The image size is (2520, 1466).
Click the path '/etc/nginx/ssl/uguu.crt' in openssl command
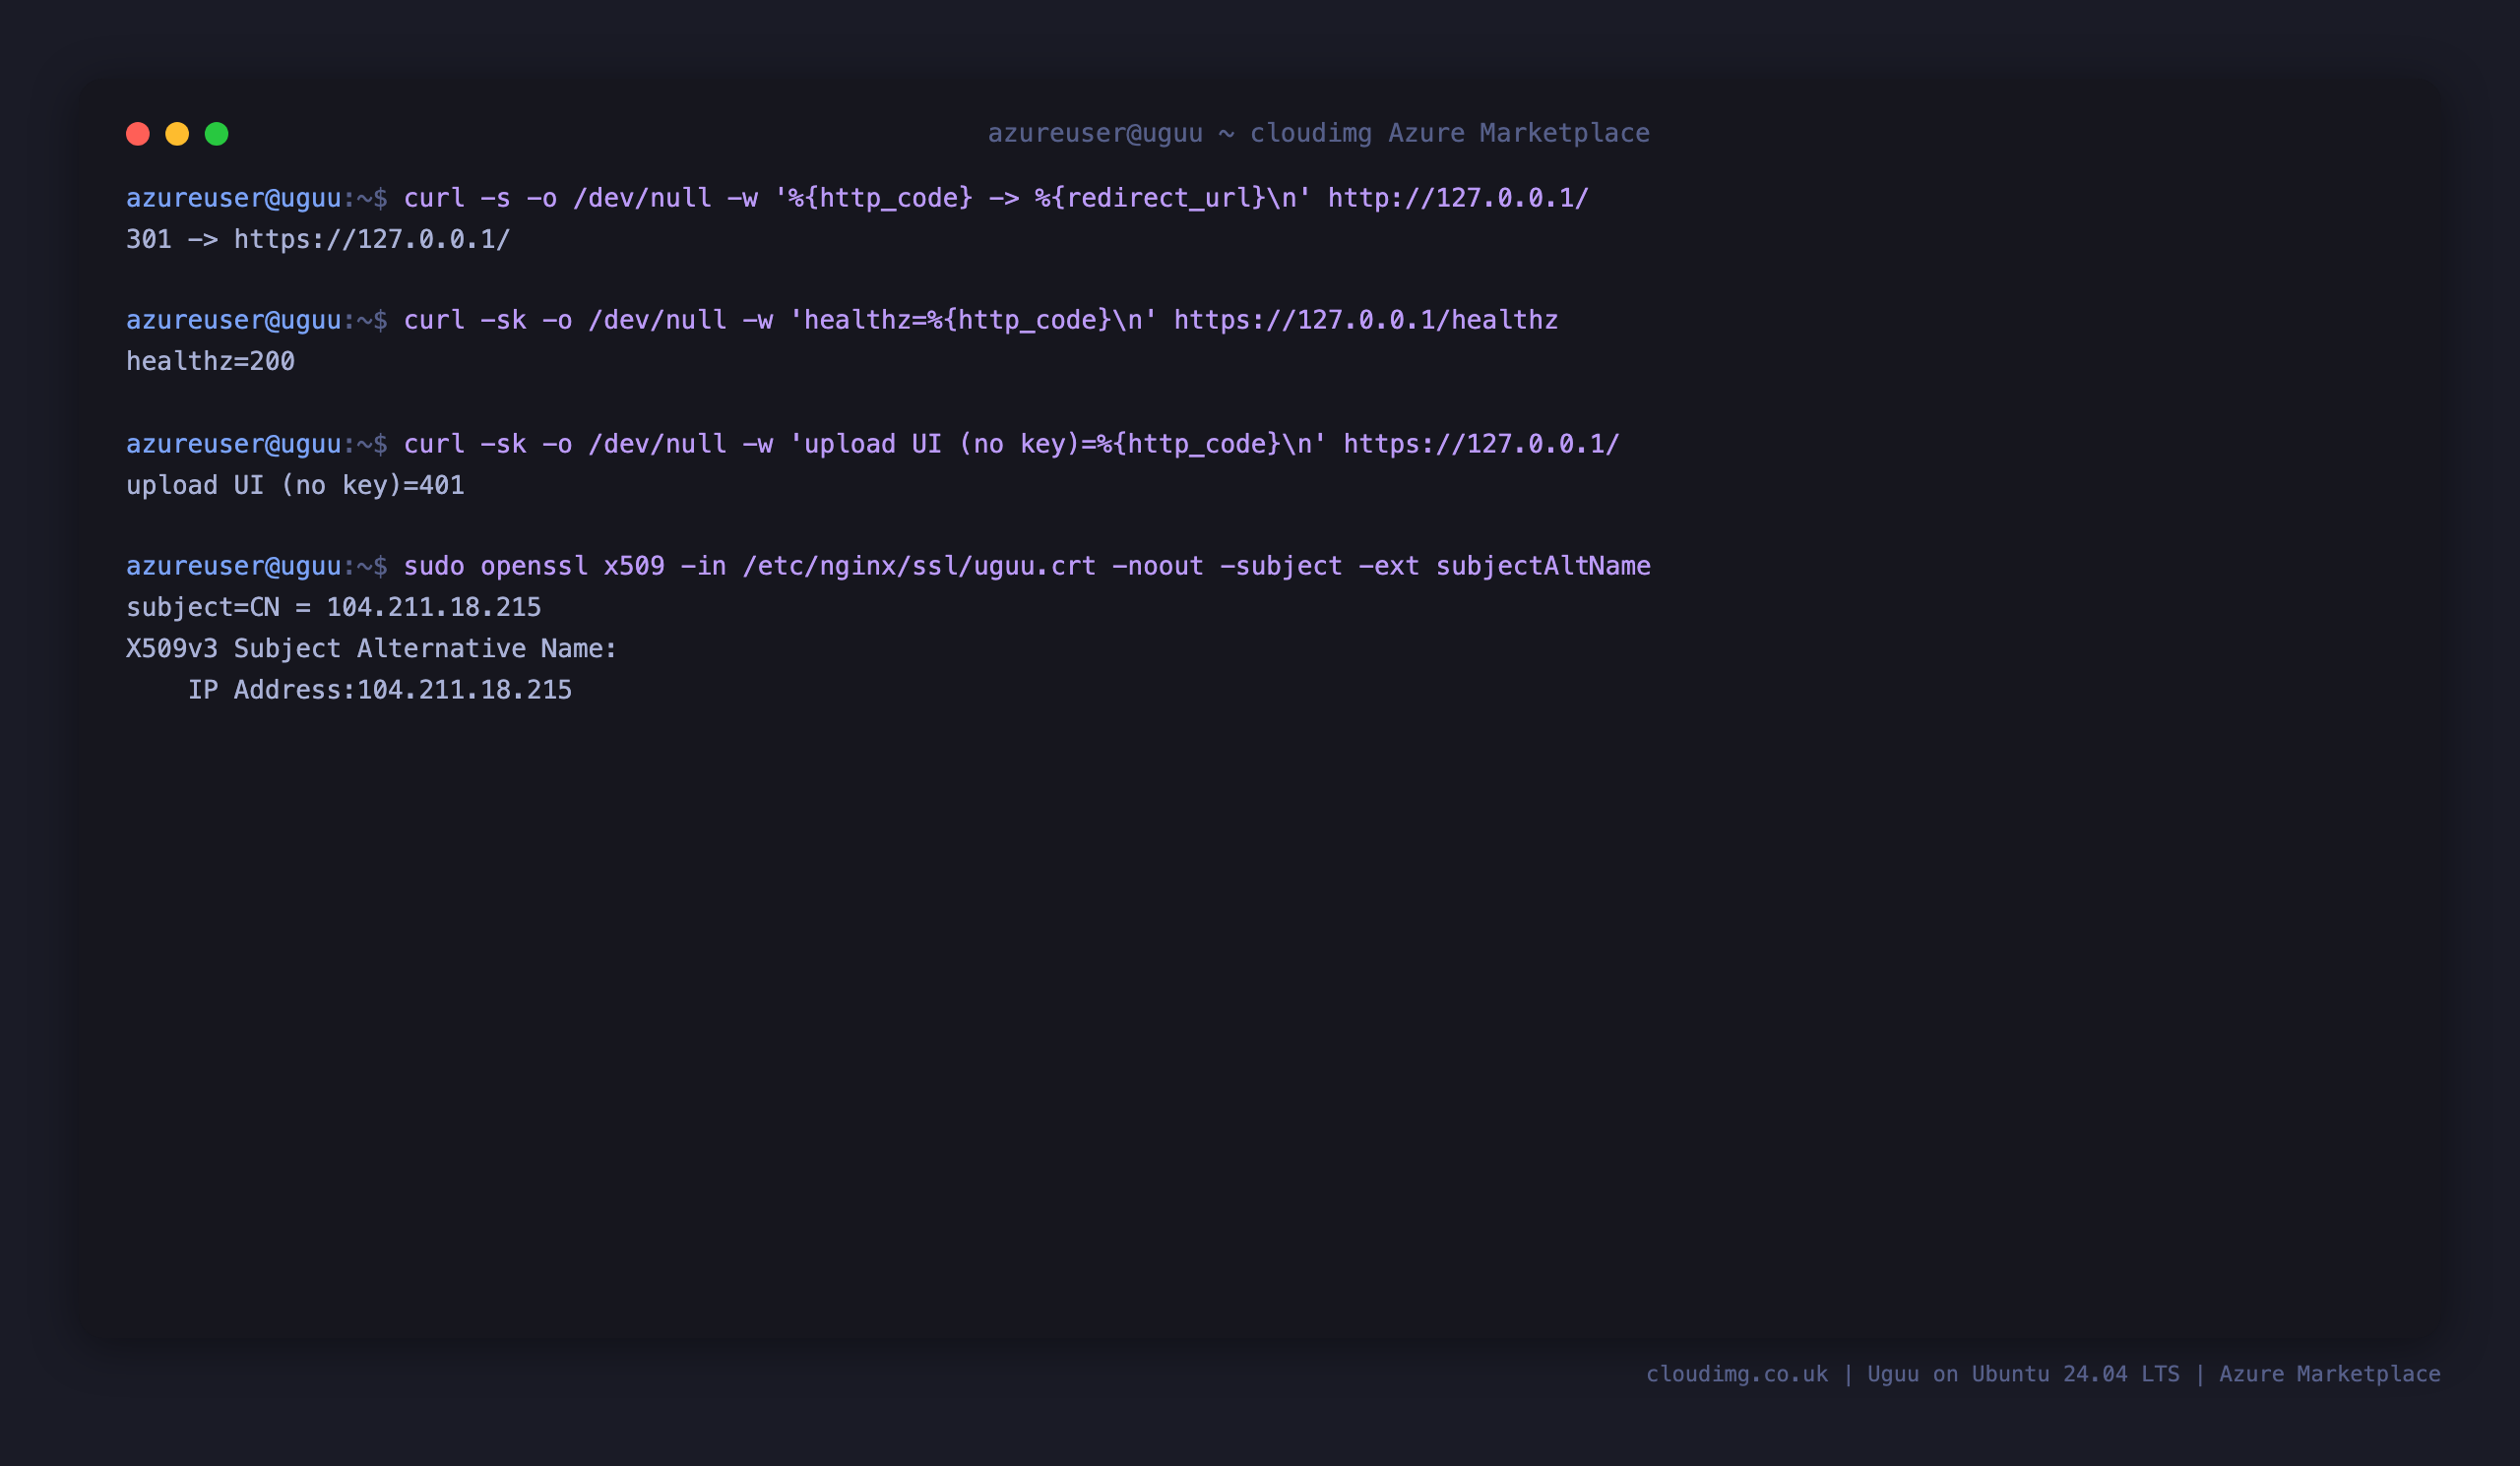pyautogui.click(x=919, y=566)
